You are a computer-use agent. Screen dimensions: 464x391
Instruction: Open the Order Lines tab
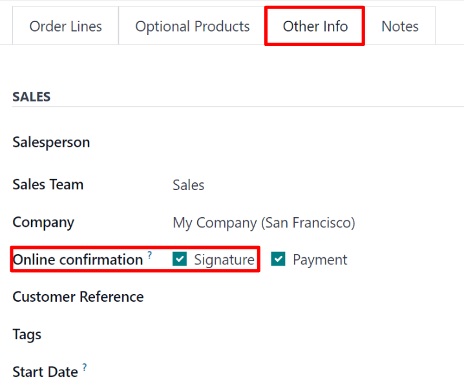point(65,26)
